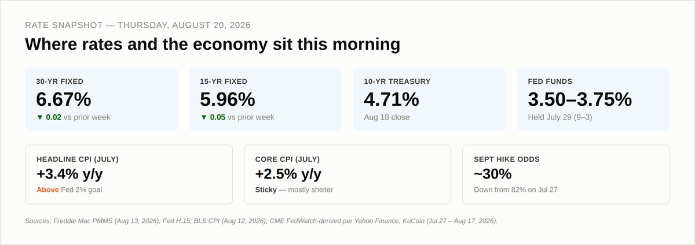
Task: Click the bold 'Sticky' label
Action: 266,190
